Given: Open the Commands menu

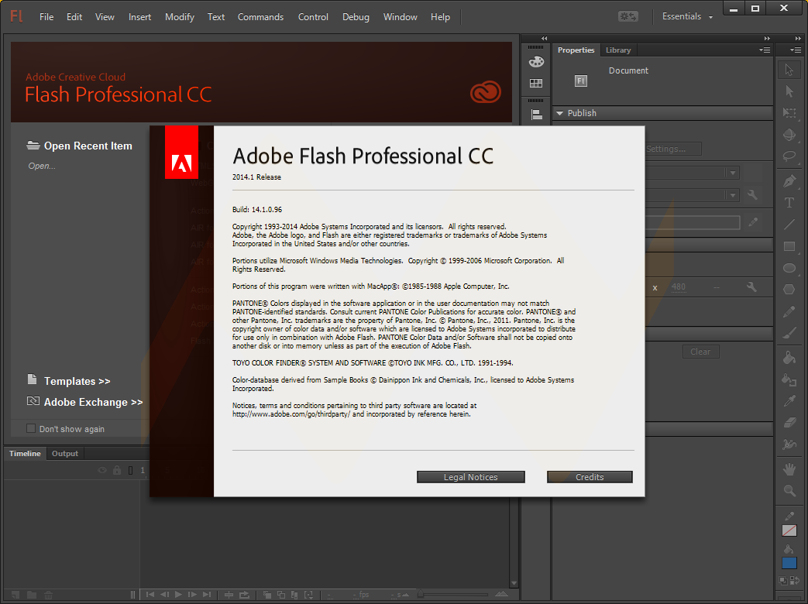Looking at the screenshot, I should tap(260, 17).
